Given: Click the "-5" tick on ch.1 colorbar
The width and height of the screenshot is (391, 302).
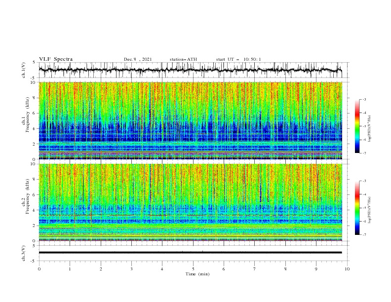Looking at the screenshot, I should tap(364, 126).
